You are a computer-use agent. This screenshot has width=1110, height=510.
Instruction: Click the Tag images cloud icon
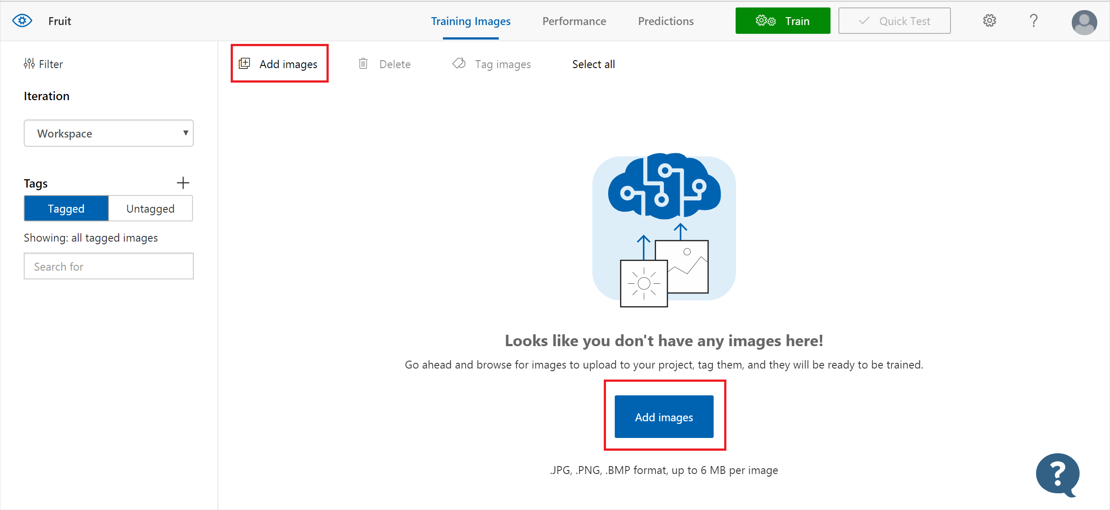point(460,64)
